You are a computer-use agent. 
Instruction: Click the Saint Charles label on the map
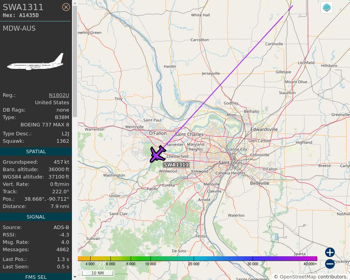[189, 135]
